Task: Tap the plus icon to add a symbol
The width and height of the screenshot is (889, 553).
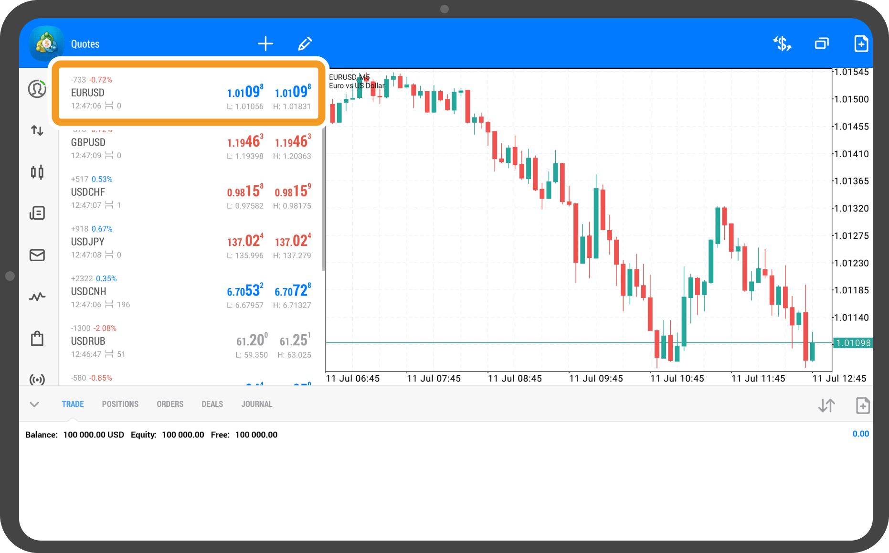Action: pos(265,44)
